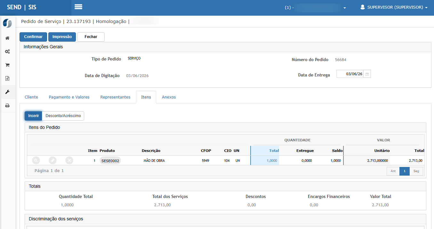The image size is (434, 229).
Task: Click the Valor Total amount 2.713,00
Action: pos(380,205)
